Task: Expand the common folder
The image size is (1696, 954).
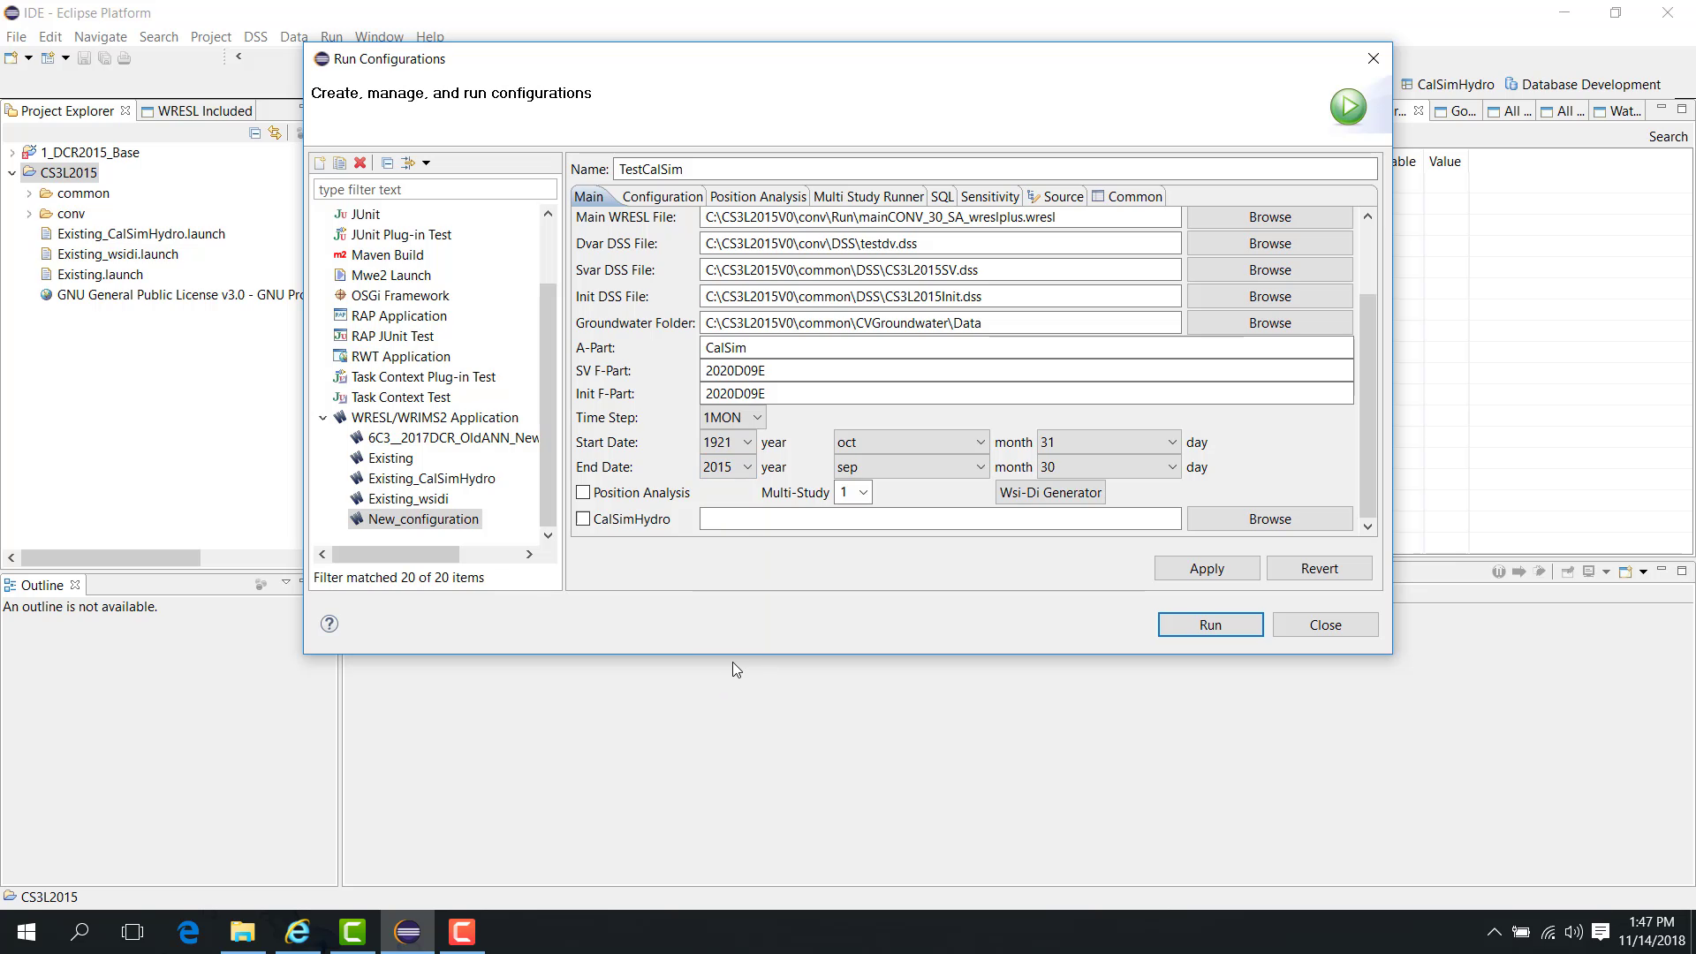Action: 29,193
